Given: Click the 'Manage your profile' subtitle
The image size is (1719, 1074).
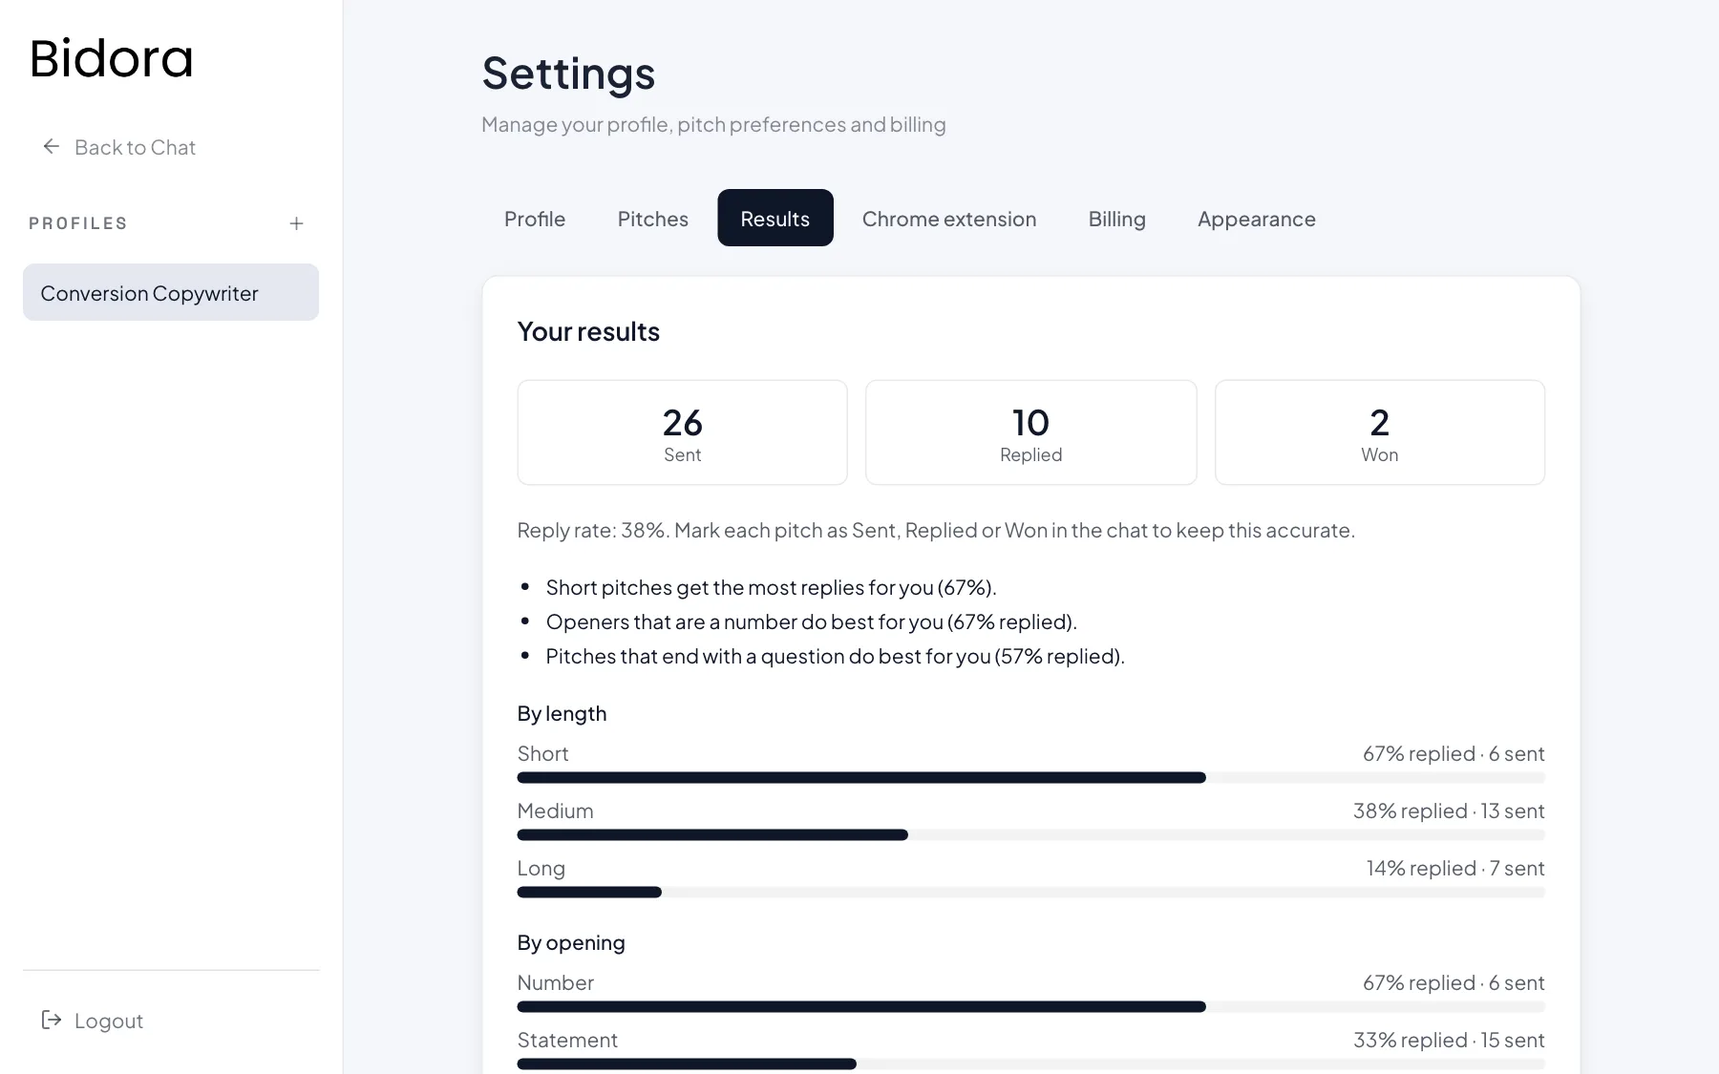Looking at the screenshot, I should [713, 124].
